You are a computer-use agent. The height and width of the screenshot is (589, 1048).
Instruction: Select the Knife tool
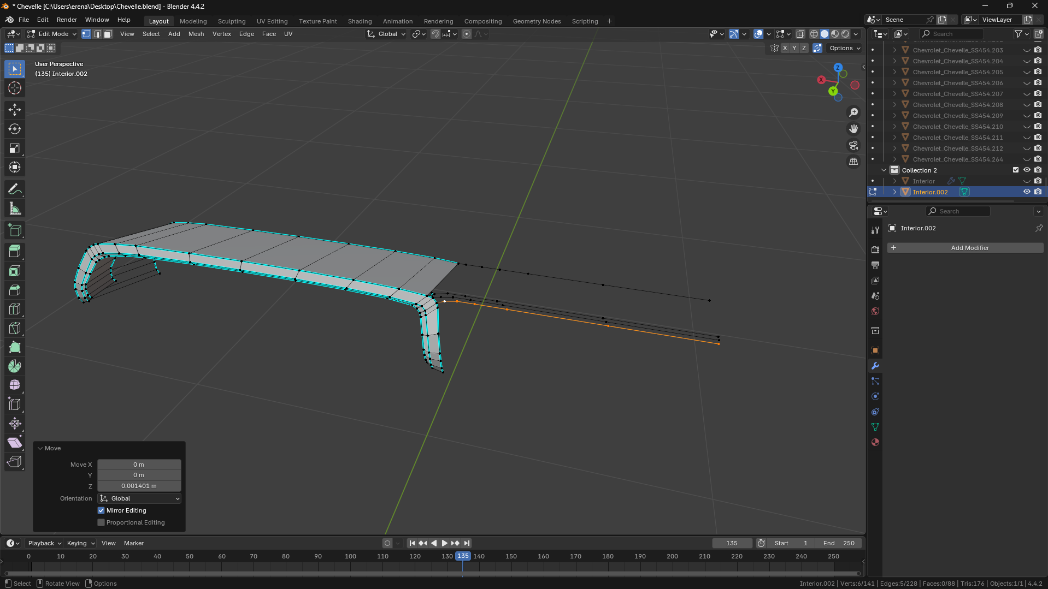click(15, 328)
